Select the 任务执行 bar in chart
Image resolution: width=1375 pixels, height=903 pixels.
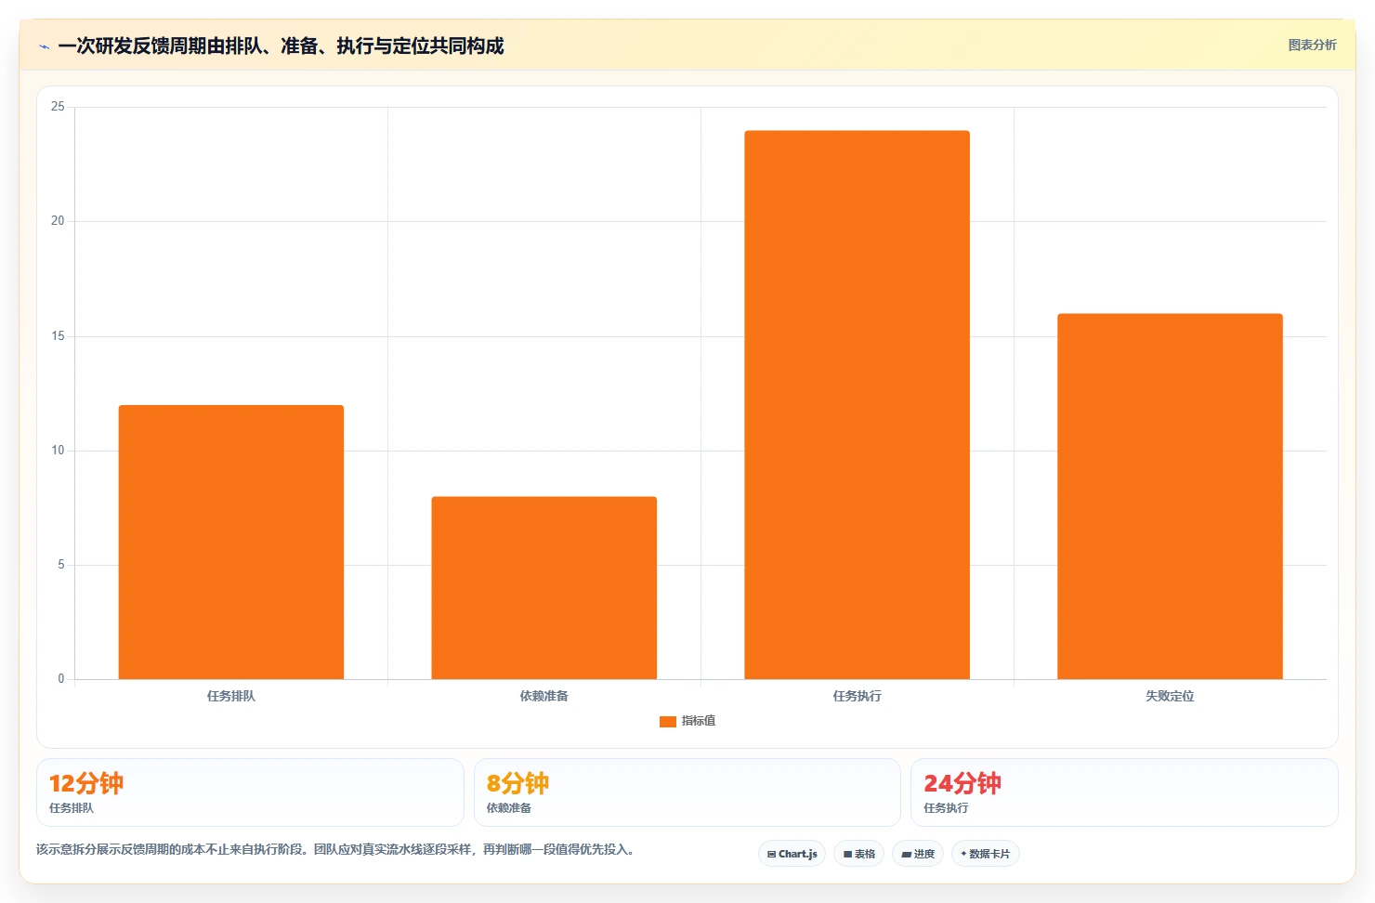857,405
